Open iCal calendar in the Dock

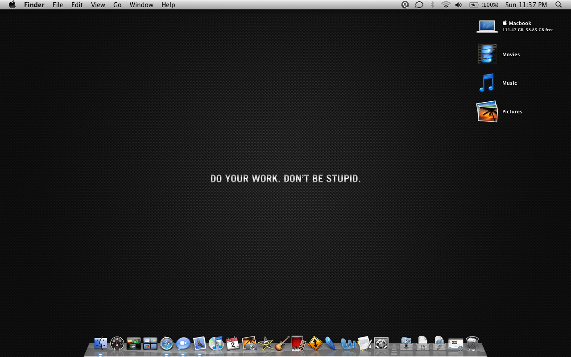point(232,344)
